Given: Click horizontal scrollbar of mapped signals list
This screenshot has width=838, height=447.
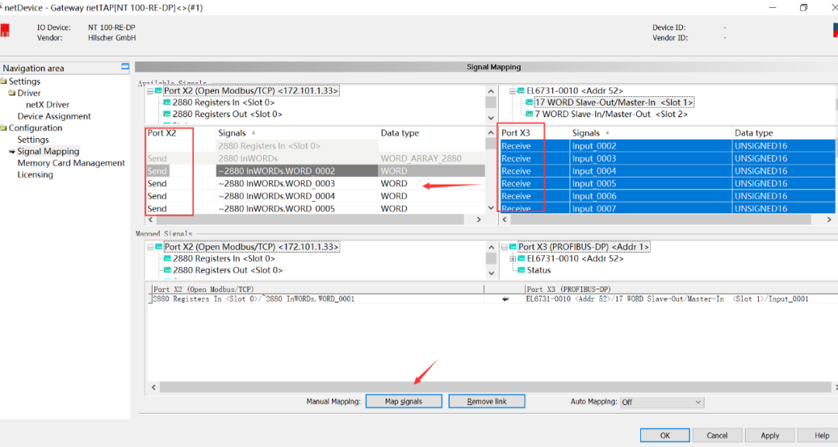Looking at the screenshot, I should (495, 387).
